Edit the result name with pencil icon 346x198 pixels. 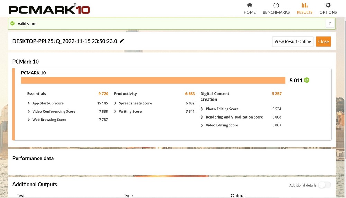122,41
